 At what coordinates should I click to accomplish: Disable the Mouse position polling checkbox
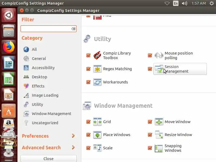[x=150, y=55]
